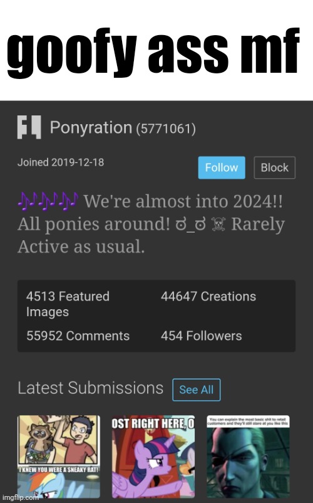Screen dimensions: 313x503
Task: Open See All latest submissions
Action: coord(196,389)
